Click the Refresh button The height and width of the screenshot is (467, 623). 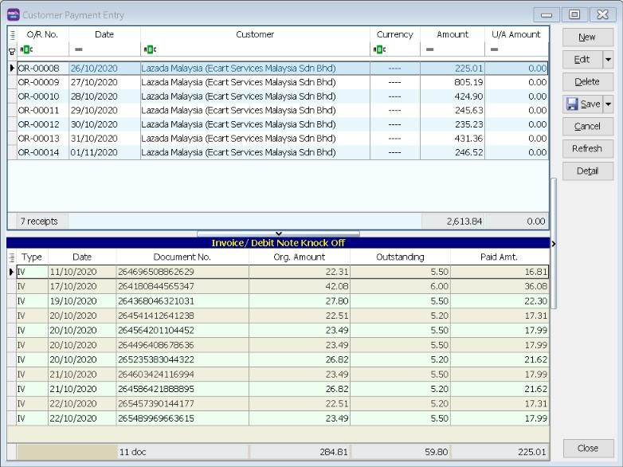[587, 148]
